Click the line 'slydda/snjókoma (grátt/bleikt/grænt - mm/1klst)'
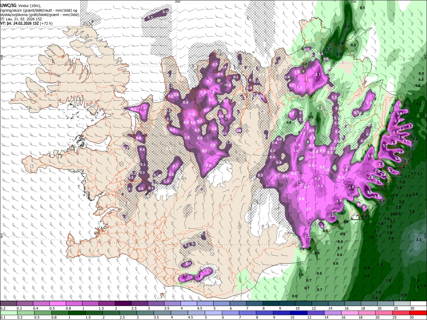This screenshot has width=427, height=320. (40, 15)
